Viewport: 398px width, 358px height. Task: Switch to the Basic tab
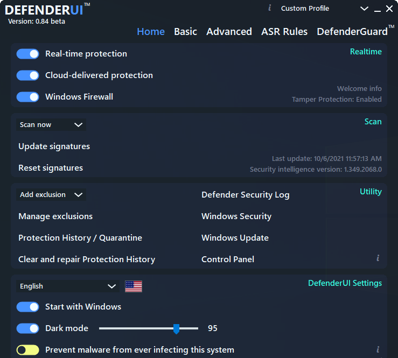pyautogui.click(x=185, y=32)
